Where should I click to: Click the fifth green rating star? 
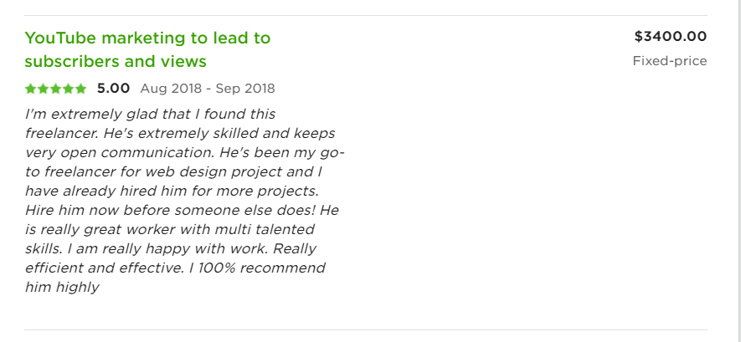[x=81, y=89]
